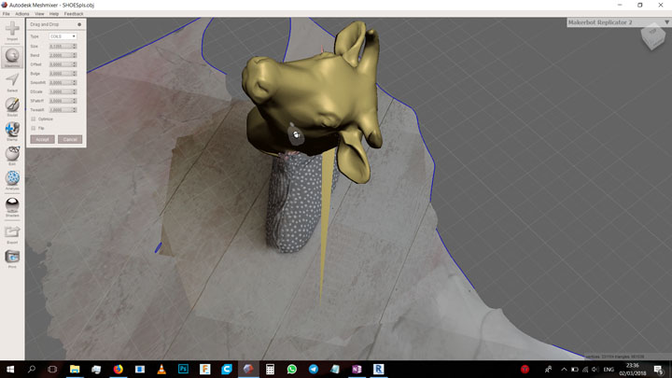672x378 pixels.
Task: Click the taskbar clock showing 23:36
Action: point(633,369)
